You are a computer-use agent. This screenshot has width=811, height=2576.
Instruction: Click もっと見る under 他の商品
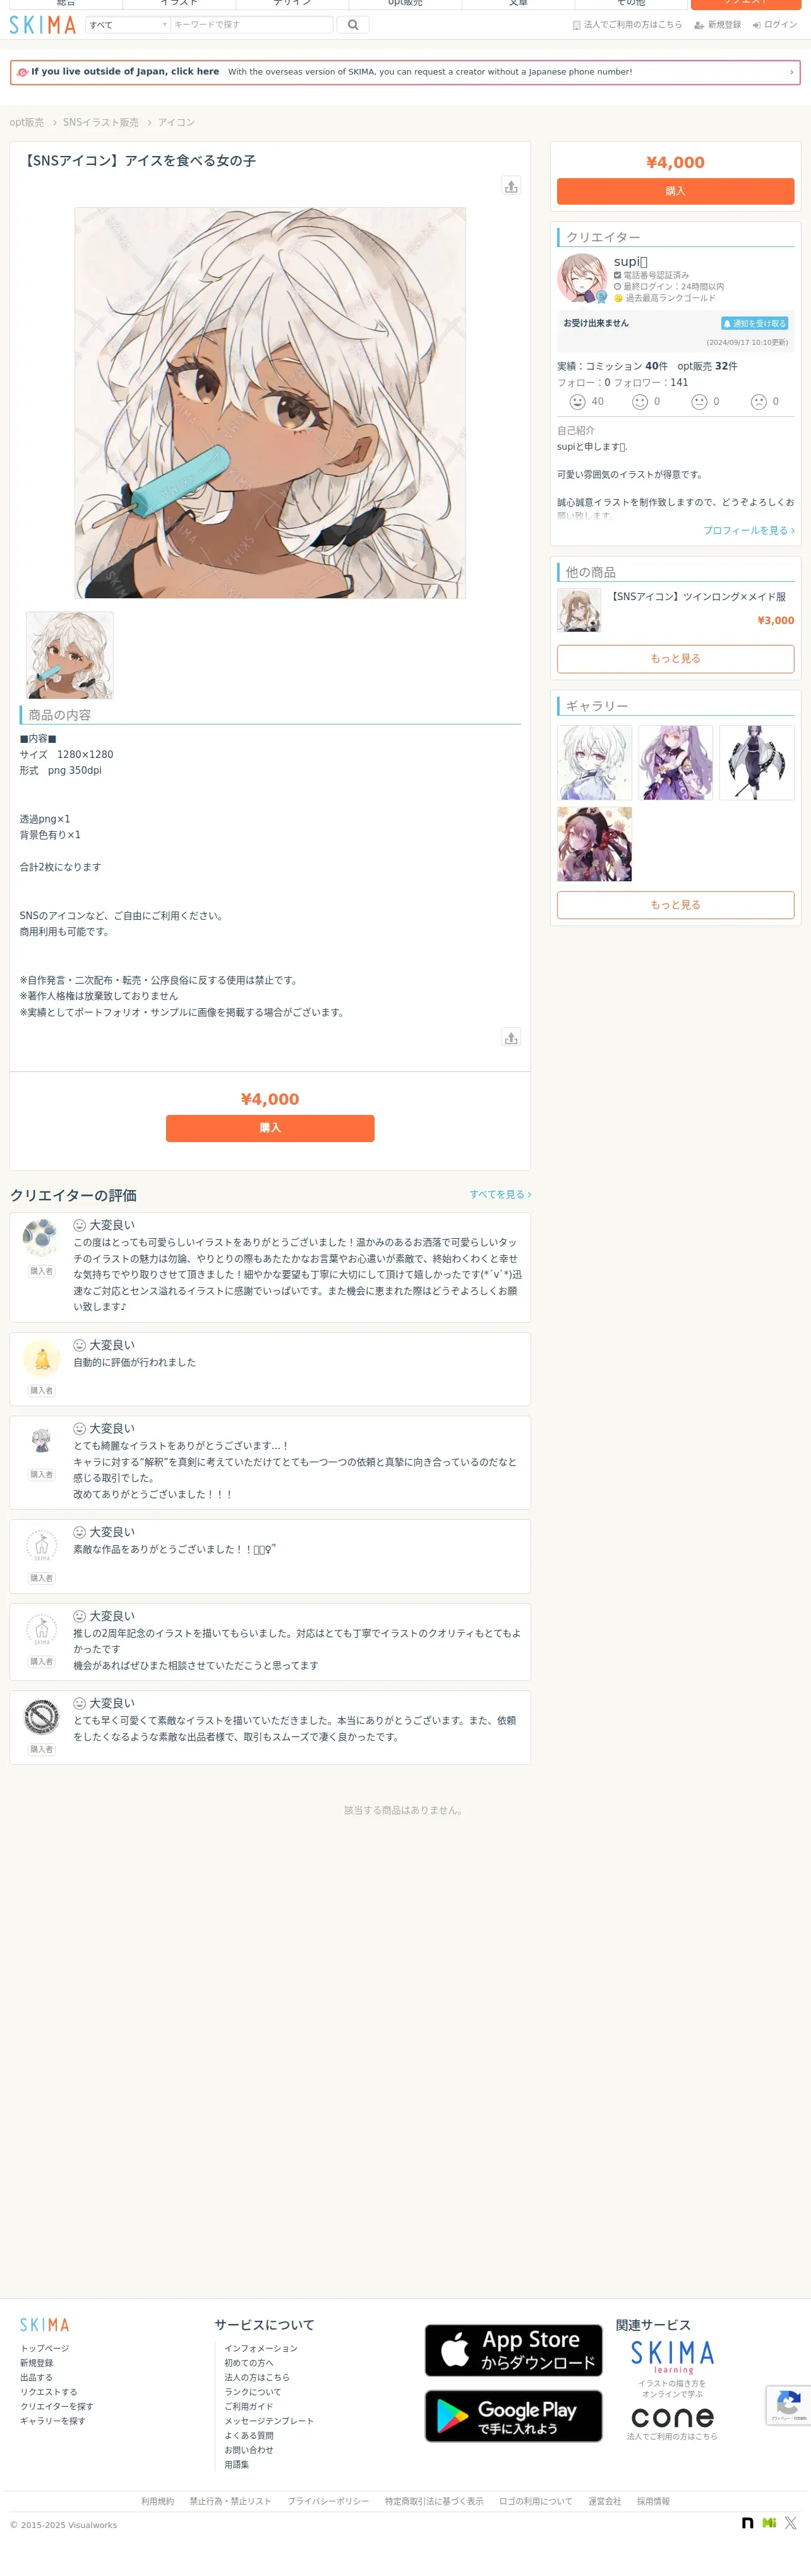pyautogui.click(x=675, y=659)
